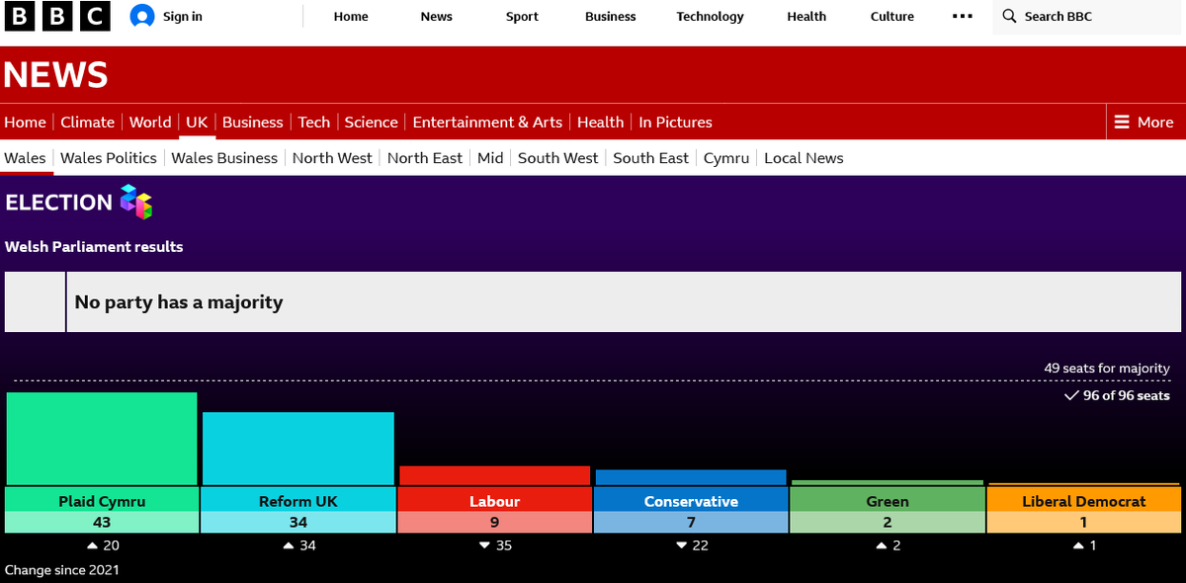Click the Sign in link
Screen dimensions: 1186x583
click(x=183, y=16)
